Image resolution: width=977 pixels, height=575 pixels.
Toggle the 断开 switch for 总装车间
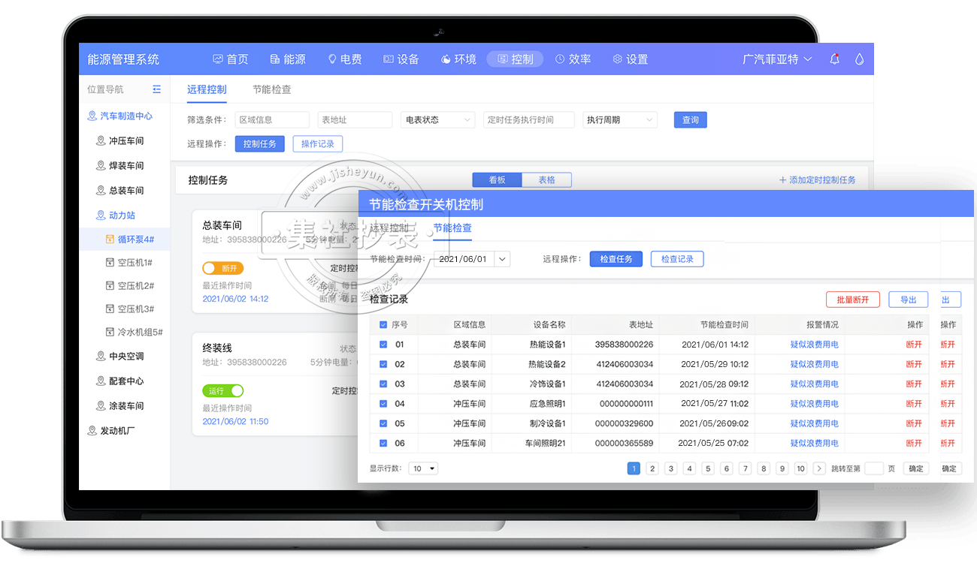point(222,268)
